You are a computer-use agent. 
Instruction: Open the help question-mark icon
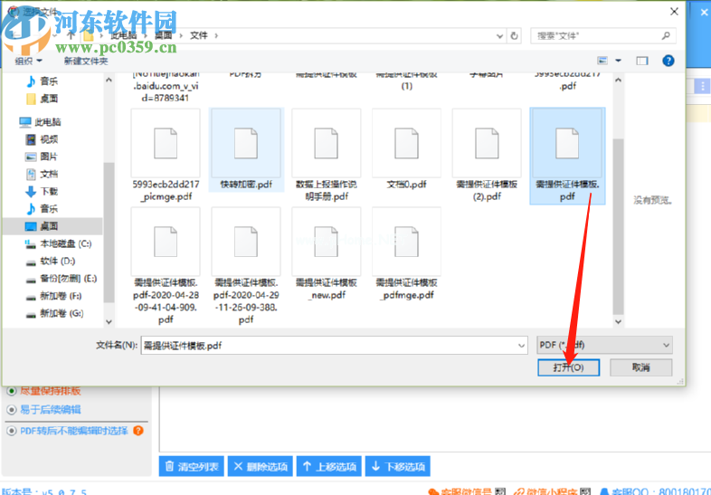click(668, 61)
